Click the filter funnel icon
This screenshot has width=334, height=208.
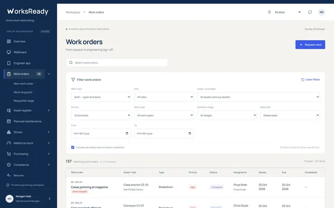pyautogui.click(x=73, y=80)
